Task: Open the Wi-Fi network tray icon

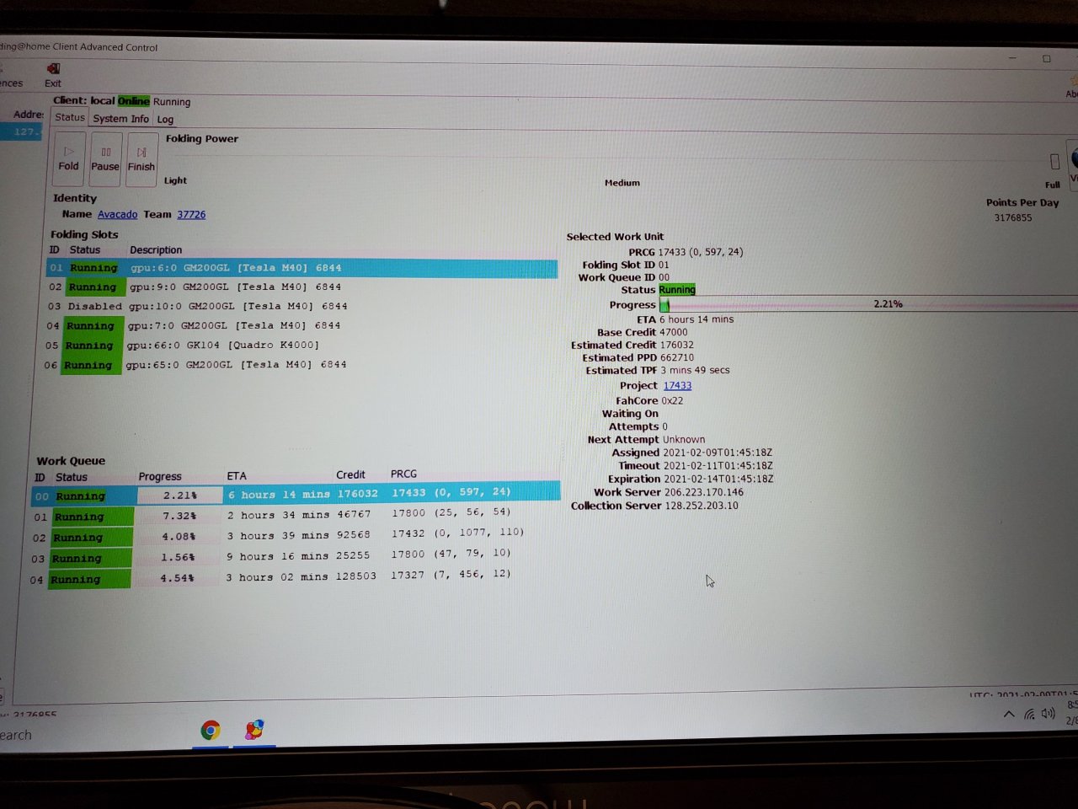Action: [x=1029, y=715]
